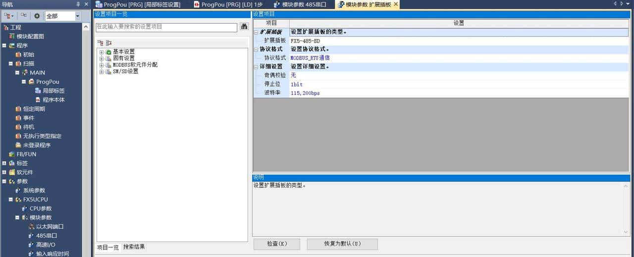Screen dimensions: 634x257
Task: Click the 停止位 value 1bit
Action: [x=296, y=85]
